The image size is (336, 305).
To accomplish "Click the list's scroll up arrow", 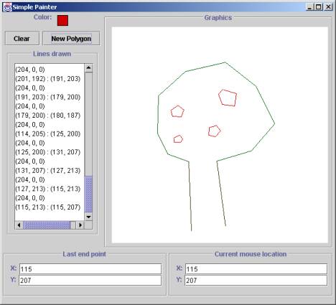I will (x=88, y=68).
